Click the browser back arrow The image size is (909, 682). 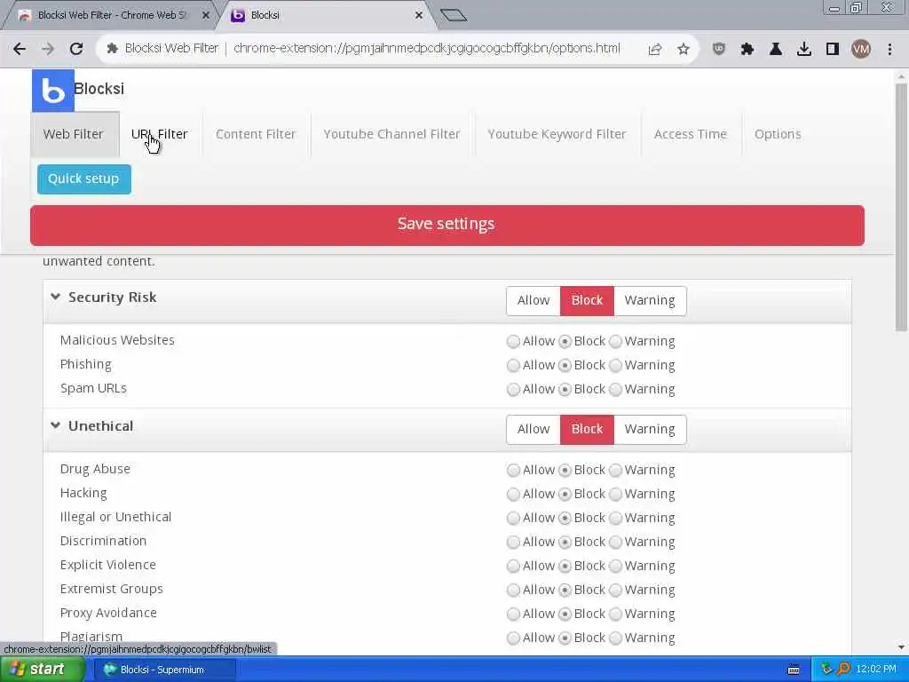pos(20,49)
